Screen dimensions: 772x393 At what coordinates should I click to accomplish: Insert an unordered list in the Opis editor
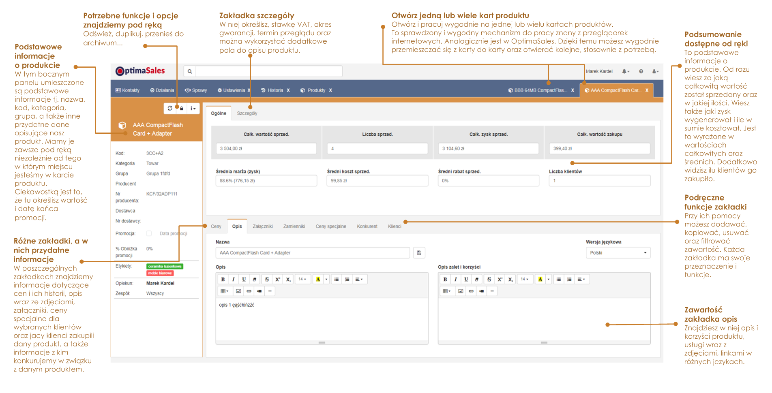(337, 279)
